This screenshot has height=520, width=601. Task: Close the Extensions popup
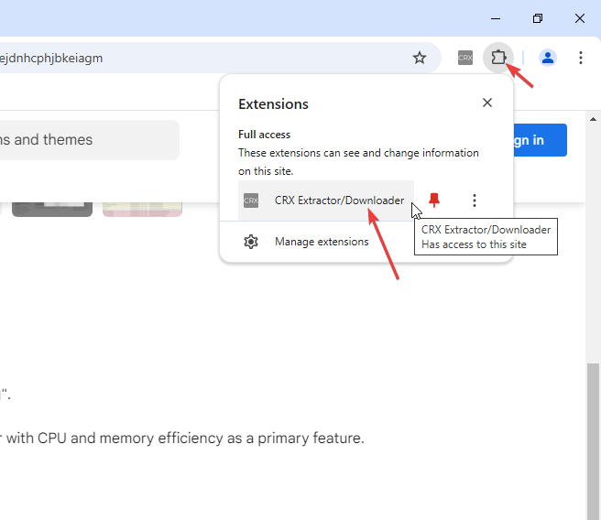[487, 103]
